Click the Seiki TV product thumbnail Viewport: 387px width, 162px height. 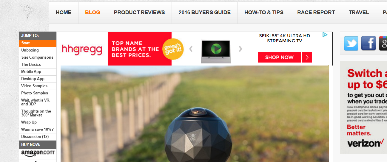tap(216, 52)
